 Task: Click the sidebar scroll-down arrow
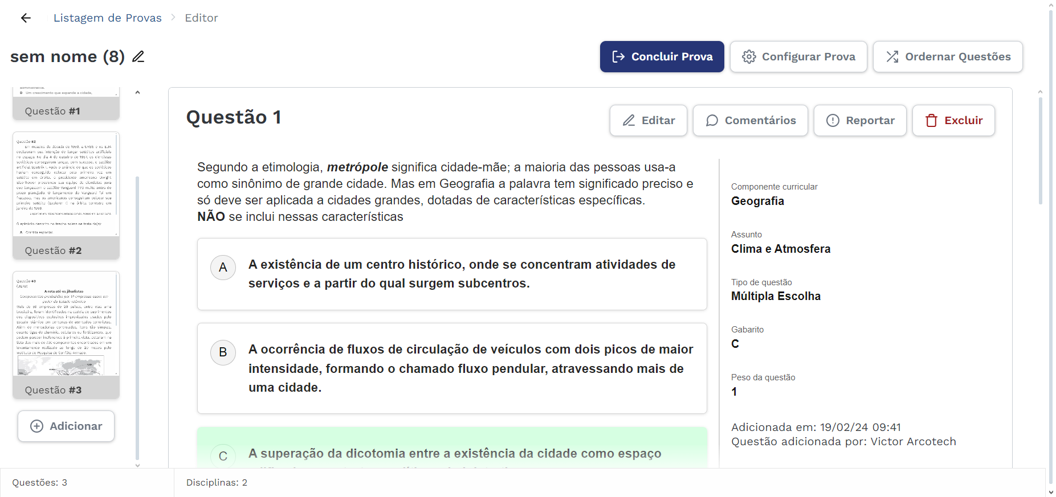[137, 465]
